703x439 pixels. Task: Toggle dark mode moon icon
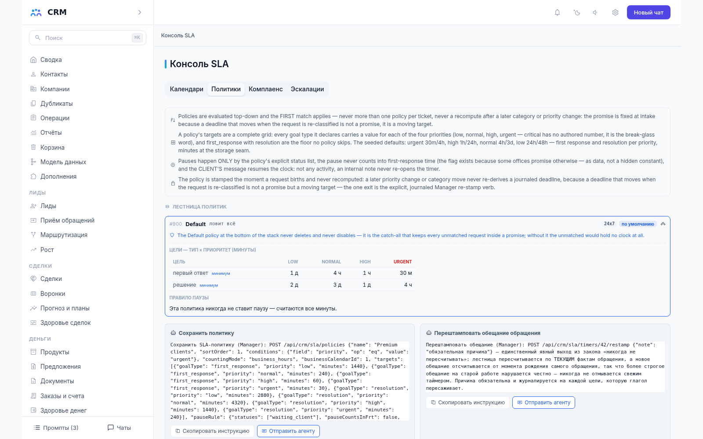pos(577,12)
